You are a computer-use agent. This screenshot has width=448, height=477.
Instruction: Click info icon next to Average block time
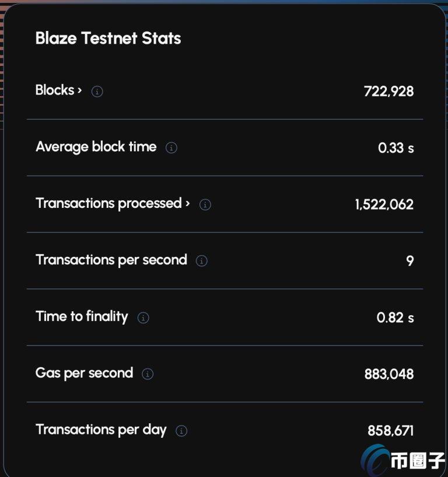(x=171, y=148)
